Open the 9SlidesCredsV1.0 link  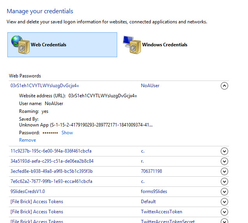click(x=28, y=191)
